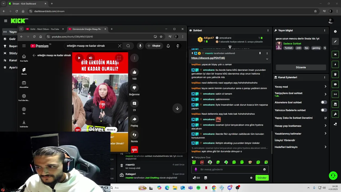Mute the YouTube short volume button
341x192 pixels.
[x=91, y=58]
